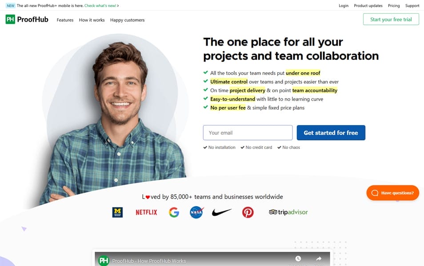Click Start your free trial button
Viewport: 424px width, 266px height.
coord(391,20)
